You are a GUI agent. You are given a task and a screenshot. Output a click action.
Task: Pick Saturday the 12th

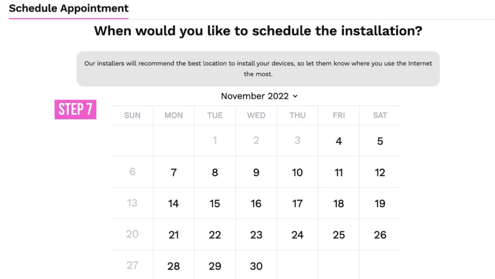click(x=380, y=173)
